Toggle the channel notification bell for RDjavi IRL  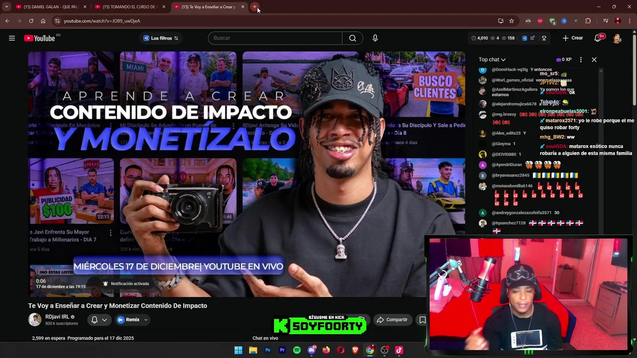[99, 320]
